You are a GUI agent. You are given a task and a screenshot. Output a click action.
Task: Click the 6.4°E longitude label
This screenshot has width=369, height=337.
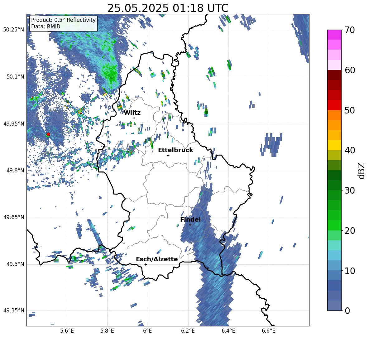[x=228, y=331]
